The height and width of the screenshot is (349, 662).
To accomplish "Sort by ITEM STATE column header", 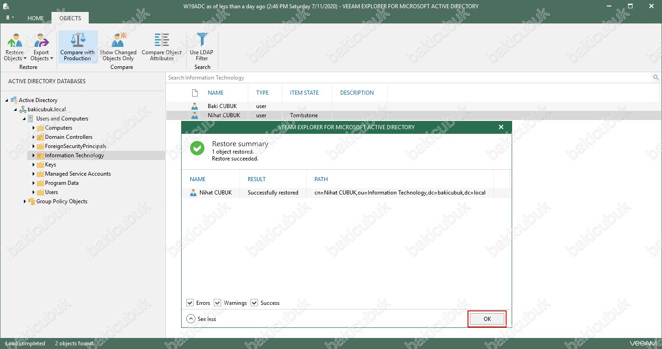I will click(304, 92).
